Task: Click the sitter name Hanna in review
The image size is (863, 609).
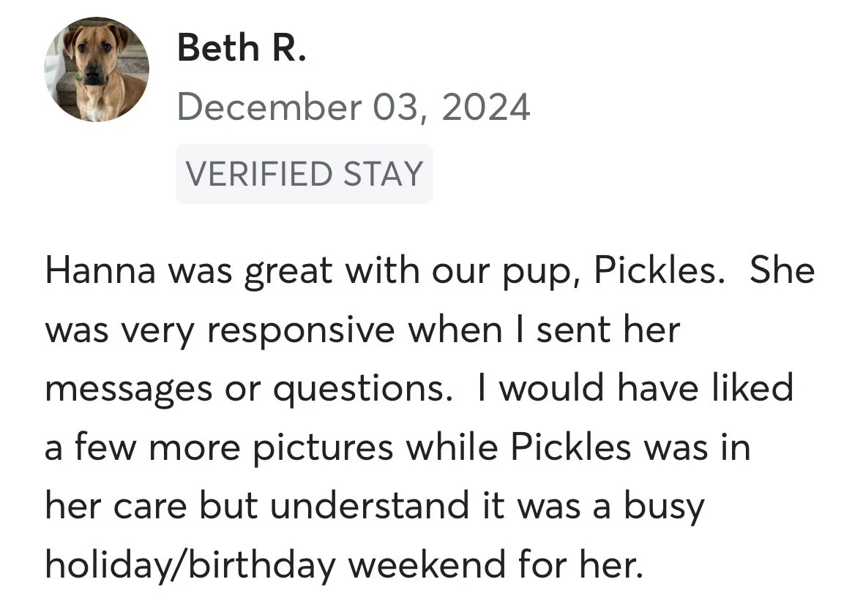Action: (100, 271)
